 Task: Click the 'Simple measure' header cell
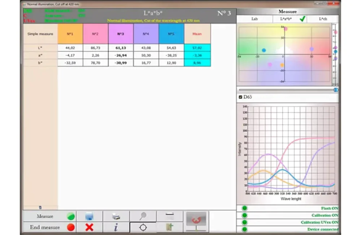point(40,34)
